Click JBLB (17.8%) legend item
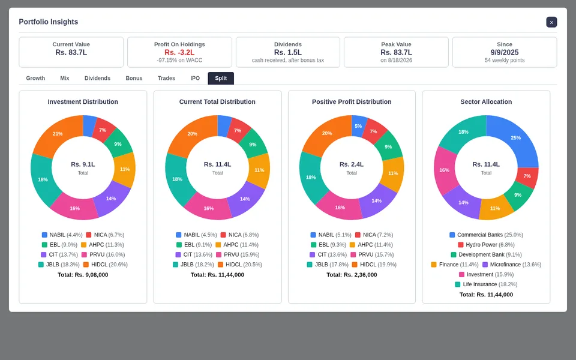The width and height of the screenshot is (576, 360). (x=328, y=265)
